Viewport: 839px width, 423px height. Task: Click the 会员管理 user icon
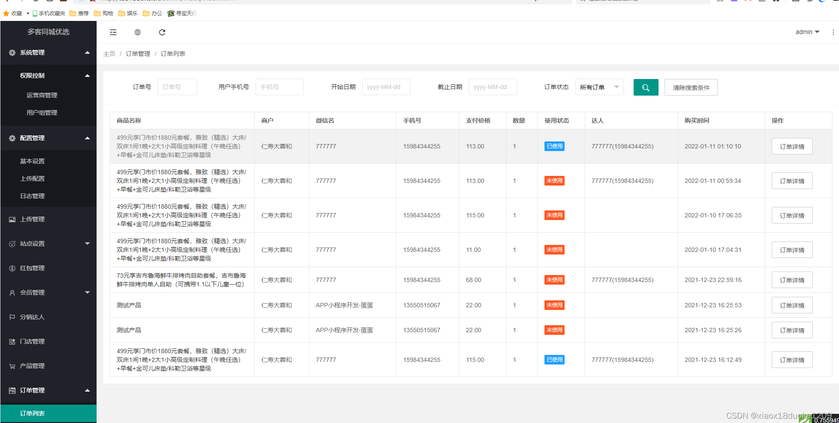(x=12, y=292)
